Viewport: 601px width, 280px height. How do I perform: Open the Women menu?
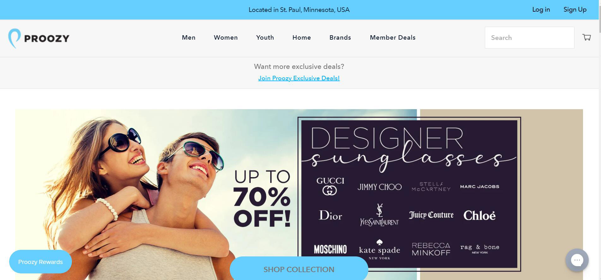pos(226,37)
